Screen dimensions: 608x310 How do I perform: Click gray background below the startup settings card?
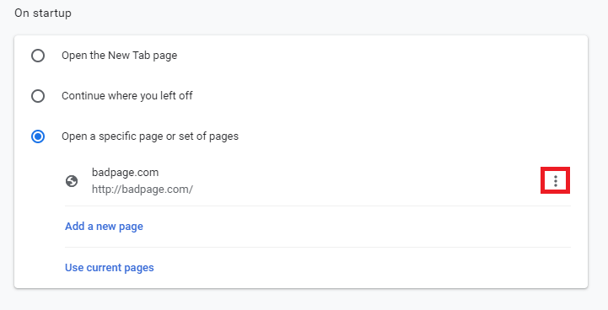(304, 300)
